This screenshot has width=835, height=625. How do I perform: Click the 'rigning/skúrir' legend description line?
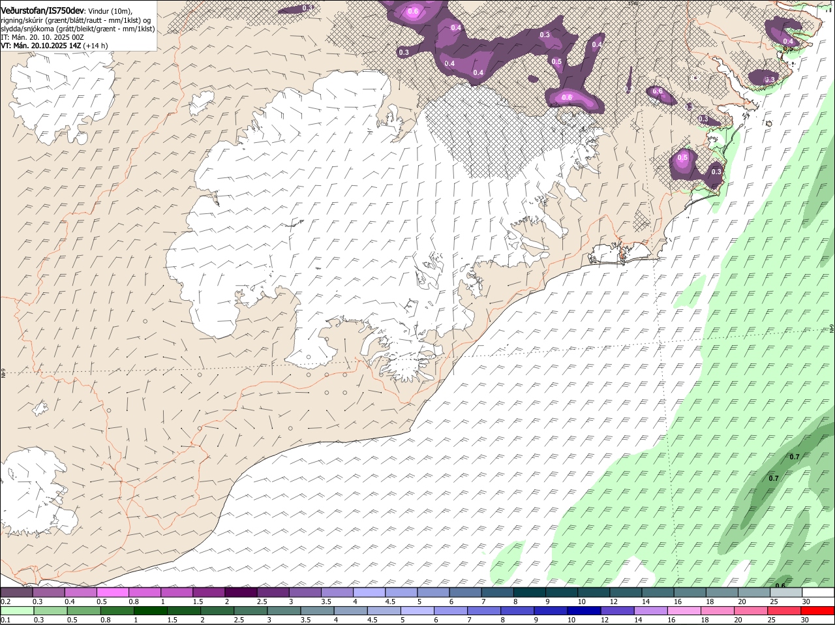[76, 20]
